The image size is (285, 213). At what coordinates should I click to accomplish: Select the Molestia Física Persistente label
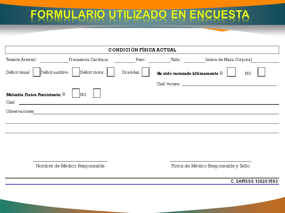(x=34, y=95)
